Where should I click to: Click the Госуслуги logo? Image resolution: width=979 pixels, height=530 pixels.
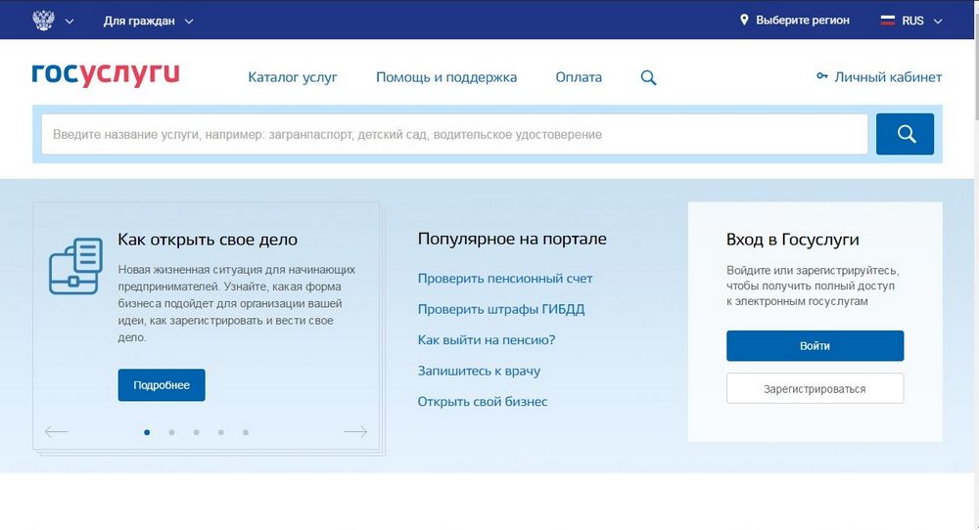pyautogui.click(x=106, y=74)
